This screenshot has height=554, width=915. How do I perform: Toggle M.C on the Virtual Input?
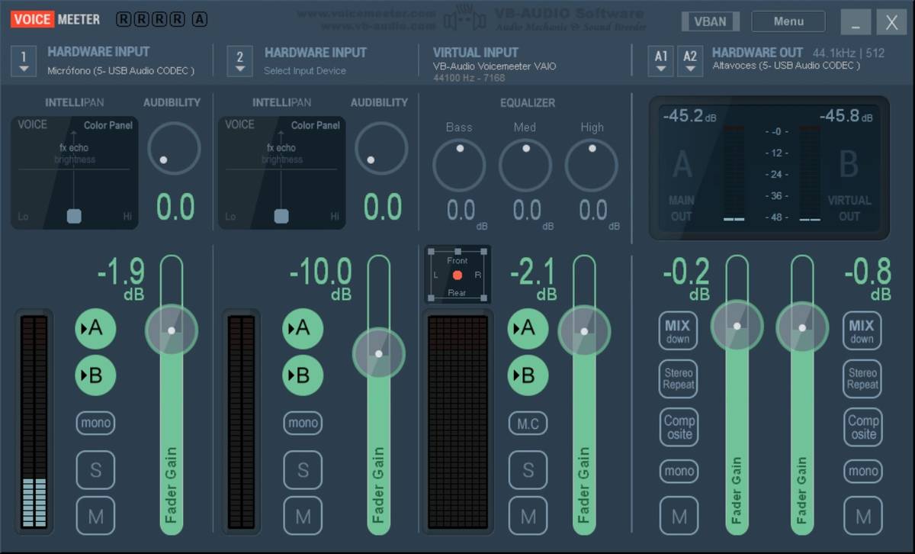(528, 424)
